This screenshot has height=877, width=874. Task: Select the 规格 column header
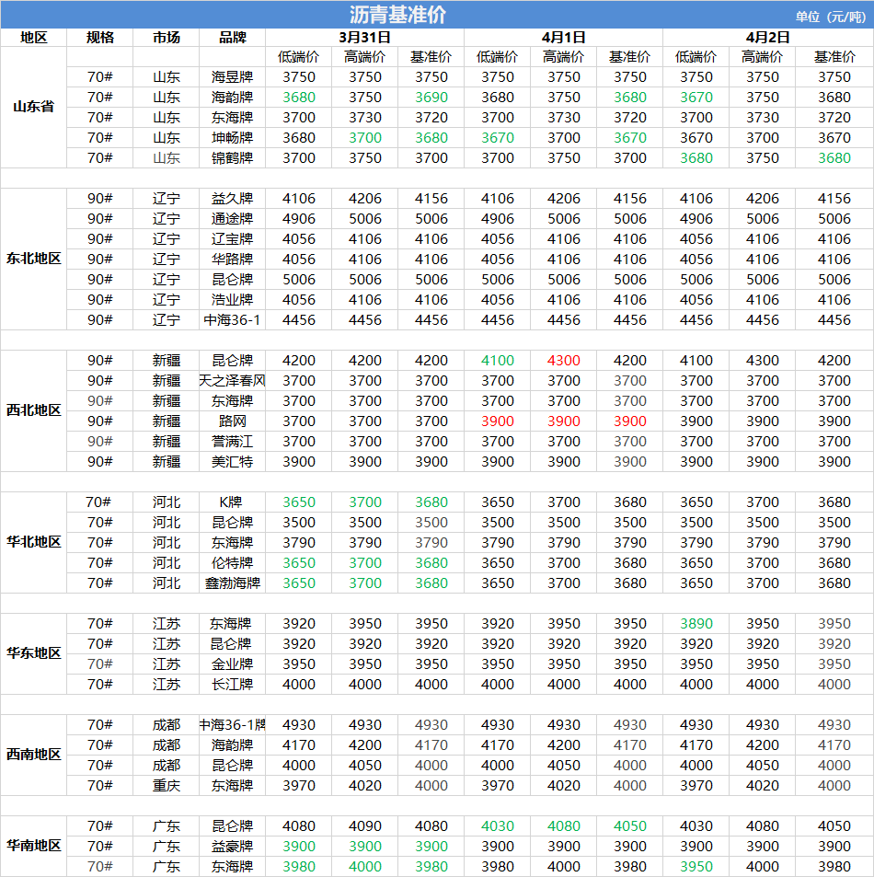click(100, 37)
